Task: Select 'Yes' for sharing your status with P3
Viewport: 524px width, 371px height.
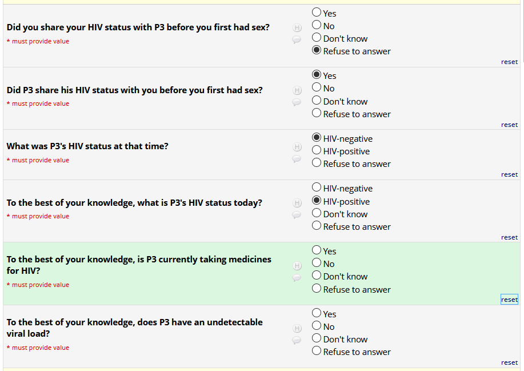Action: point(317,12)
